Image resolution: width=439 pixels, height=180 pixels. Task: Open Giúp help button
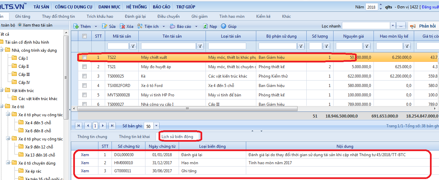[x=229, y=26]
